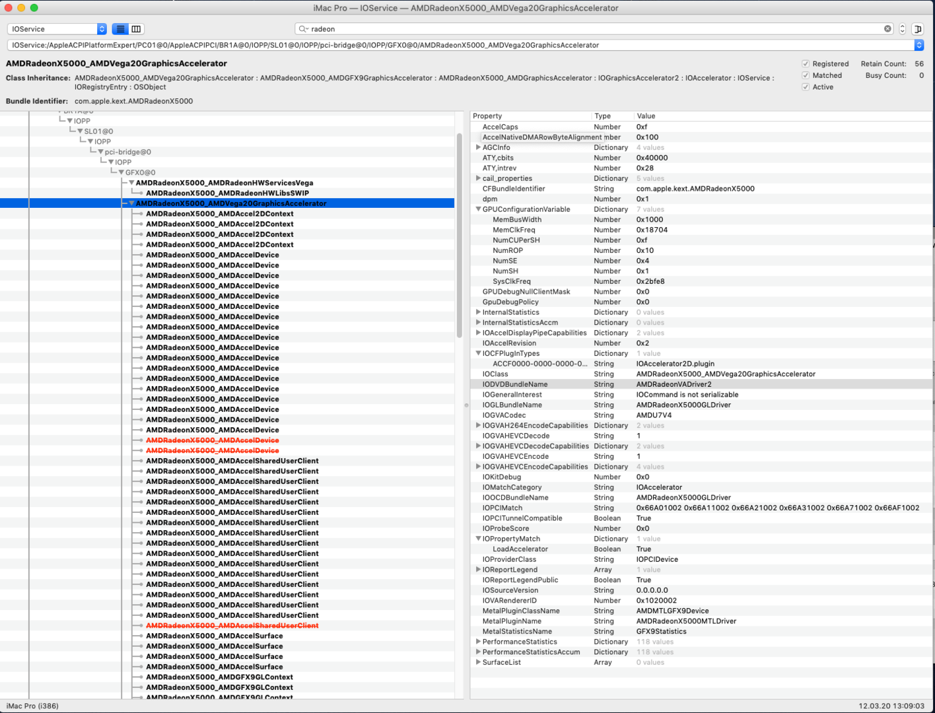Switch to column browser view mode

[x=136, y=29]
